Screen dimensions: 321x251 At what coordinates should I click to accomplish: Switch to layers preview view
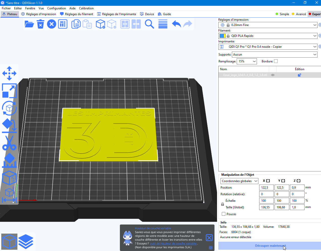[26, 242]
